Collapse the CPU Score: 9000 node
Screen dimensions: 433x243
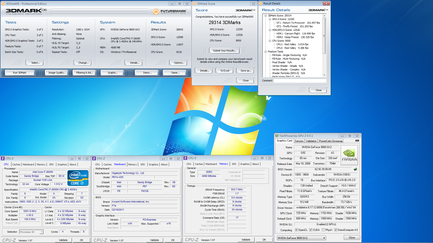[270, 41]
